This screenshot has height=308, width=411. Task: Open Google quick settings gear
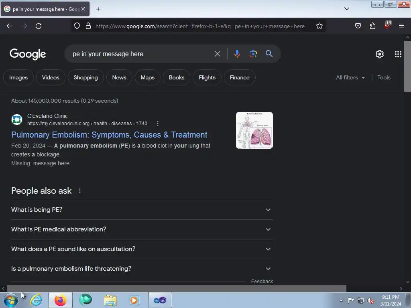pyautogui.click(x=380, y=54)
